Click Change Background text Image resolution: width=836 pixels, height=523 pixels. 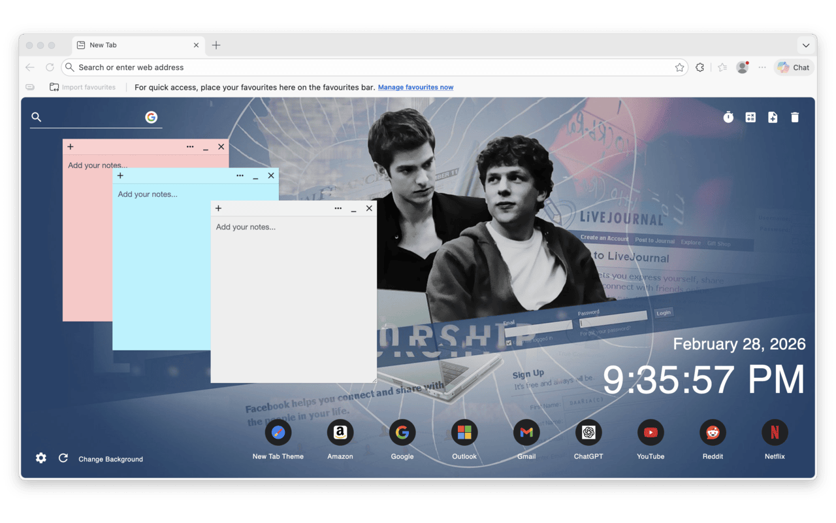110,459
